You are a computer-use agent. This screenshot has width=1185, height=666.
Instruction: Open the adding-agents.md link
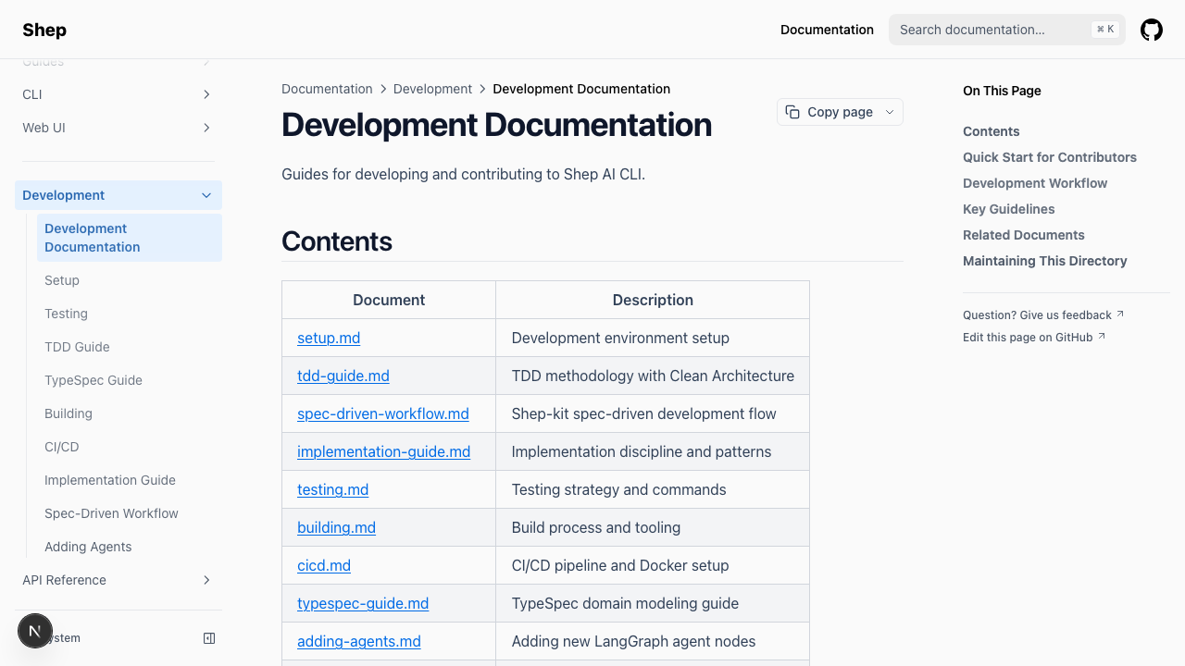[359, 641]
